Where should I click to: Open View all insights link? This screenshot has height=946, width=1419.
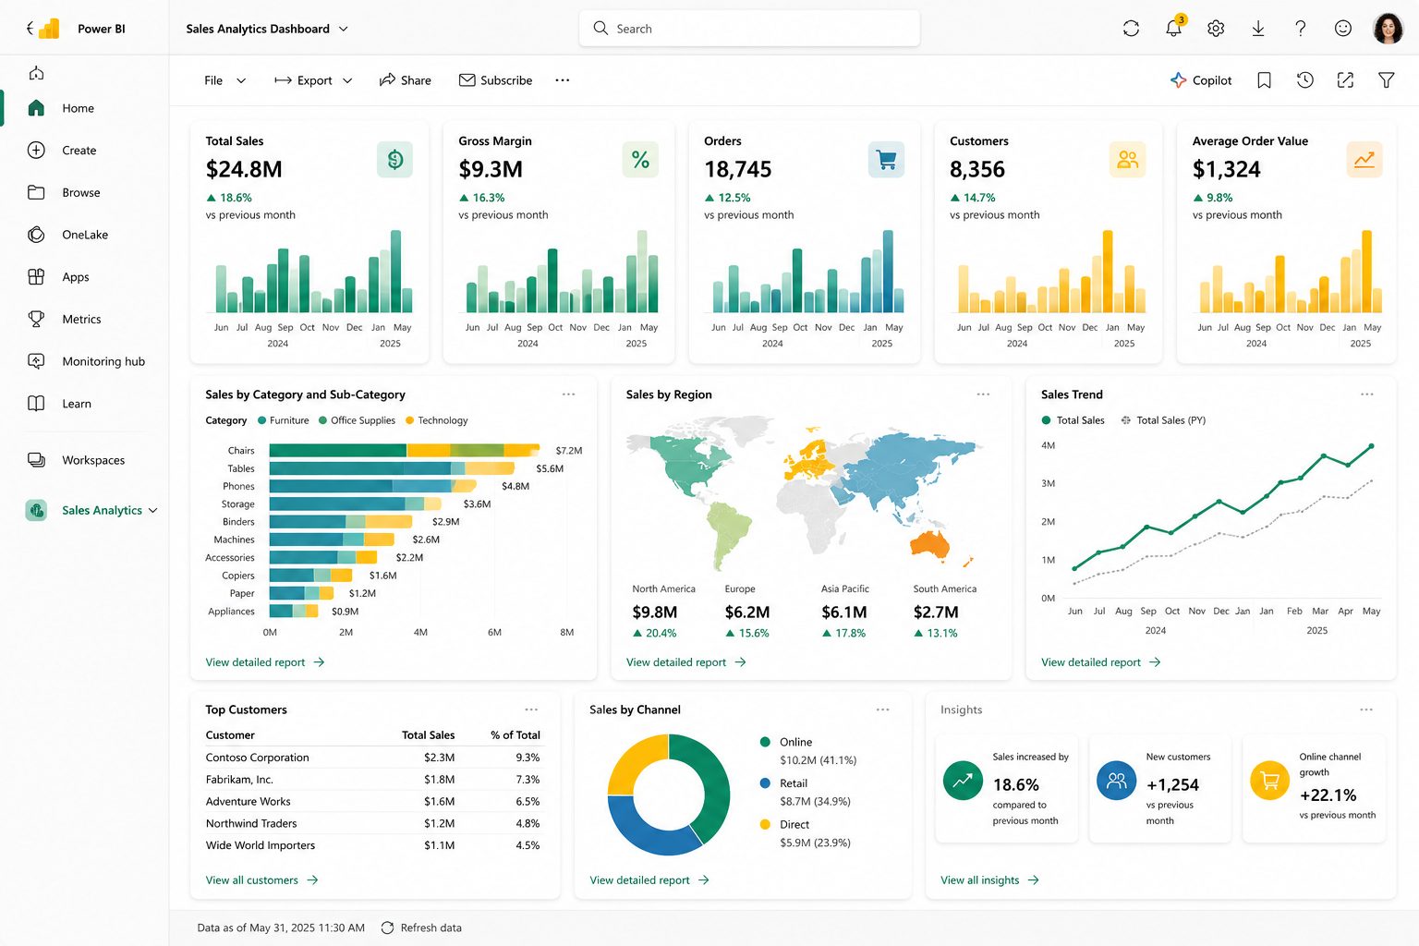[989, 880]
